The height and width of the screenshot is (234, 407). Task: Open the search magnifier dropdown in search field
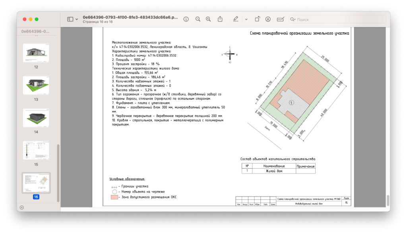(x=293, y=19)
